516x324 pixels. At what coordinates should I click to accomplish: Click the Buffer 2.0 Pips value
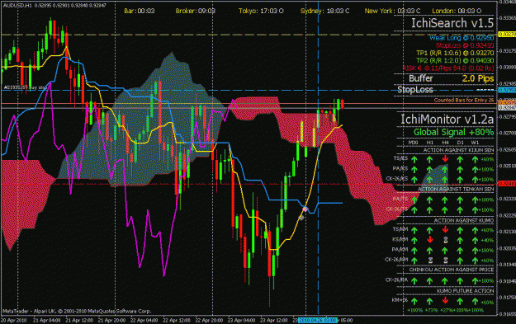(x=478, y=78)
